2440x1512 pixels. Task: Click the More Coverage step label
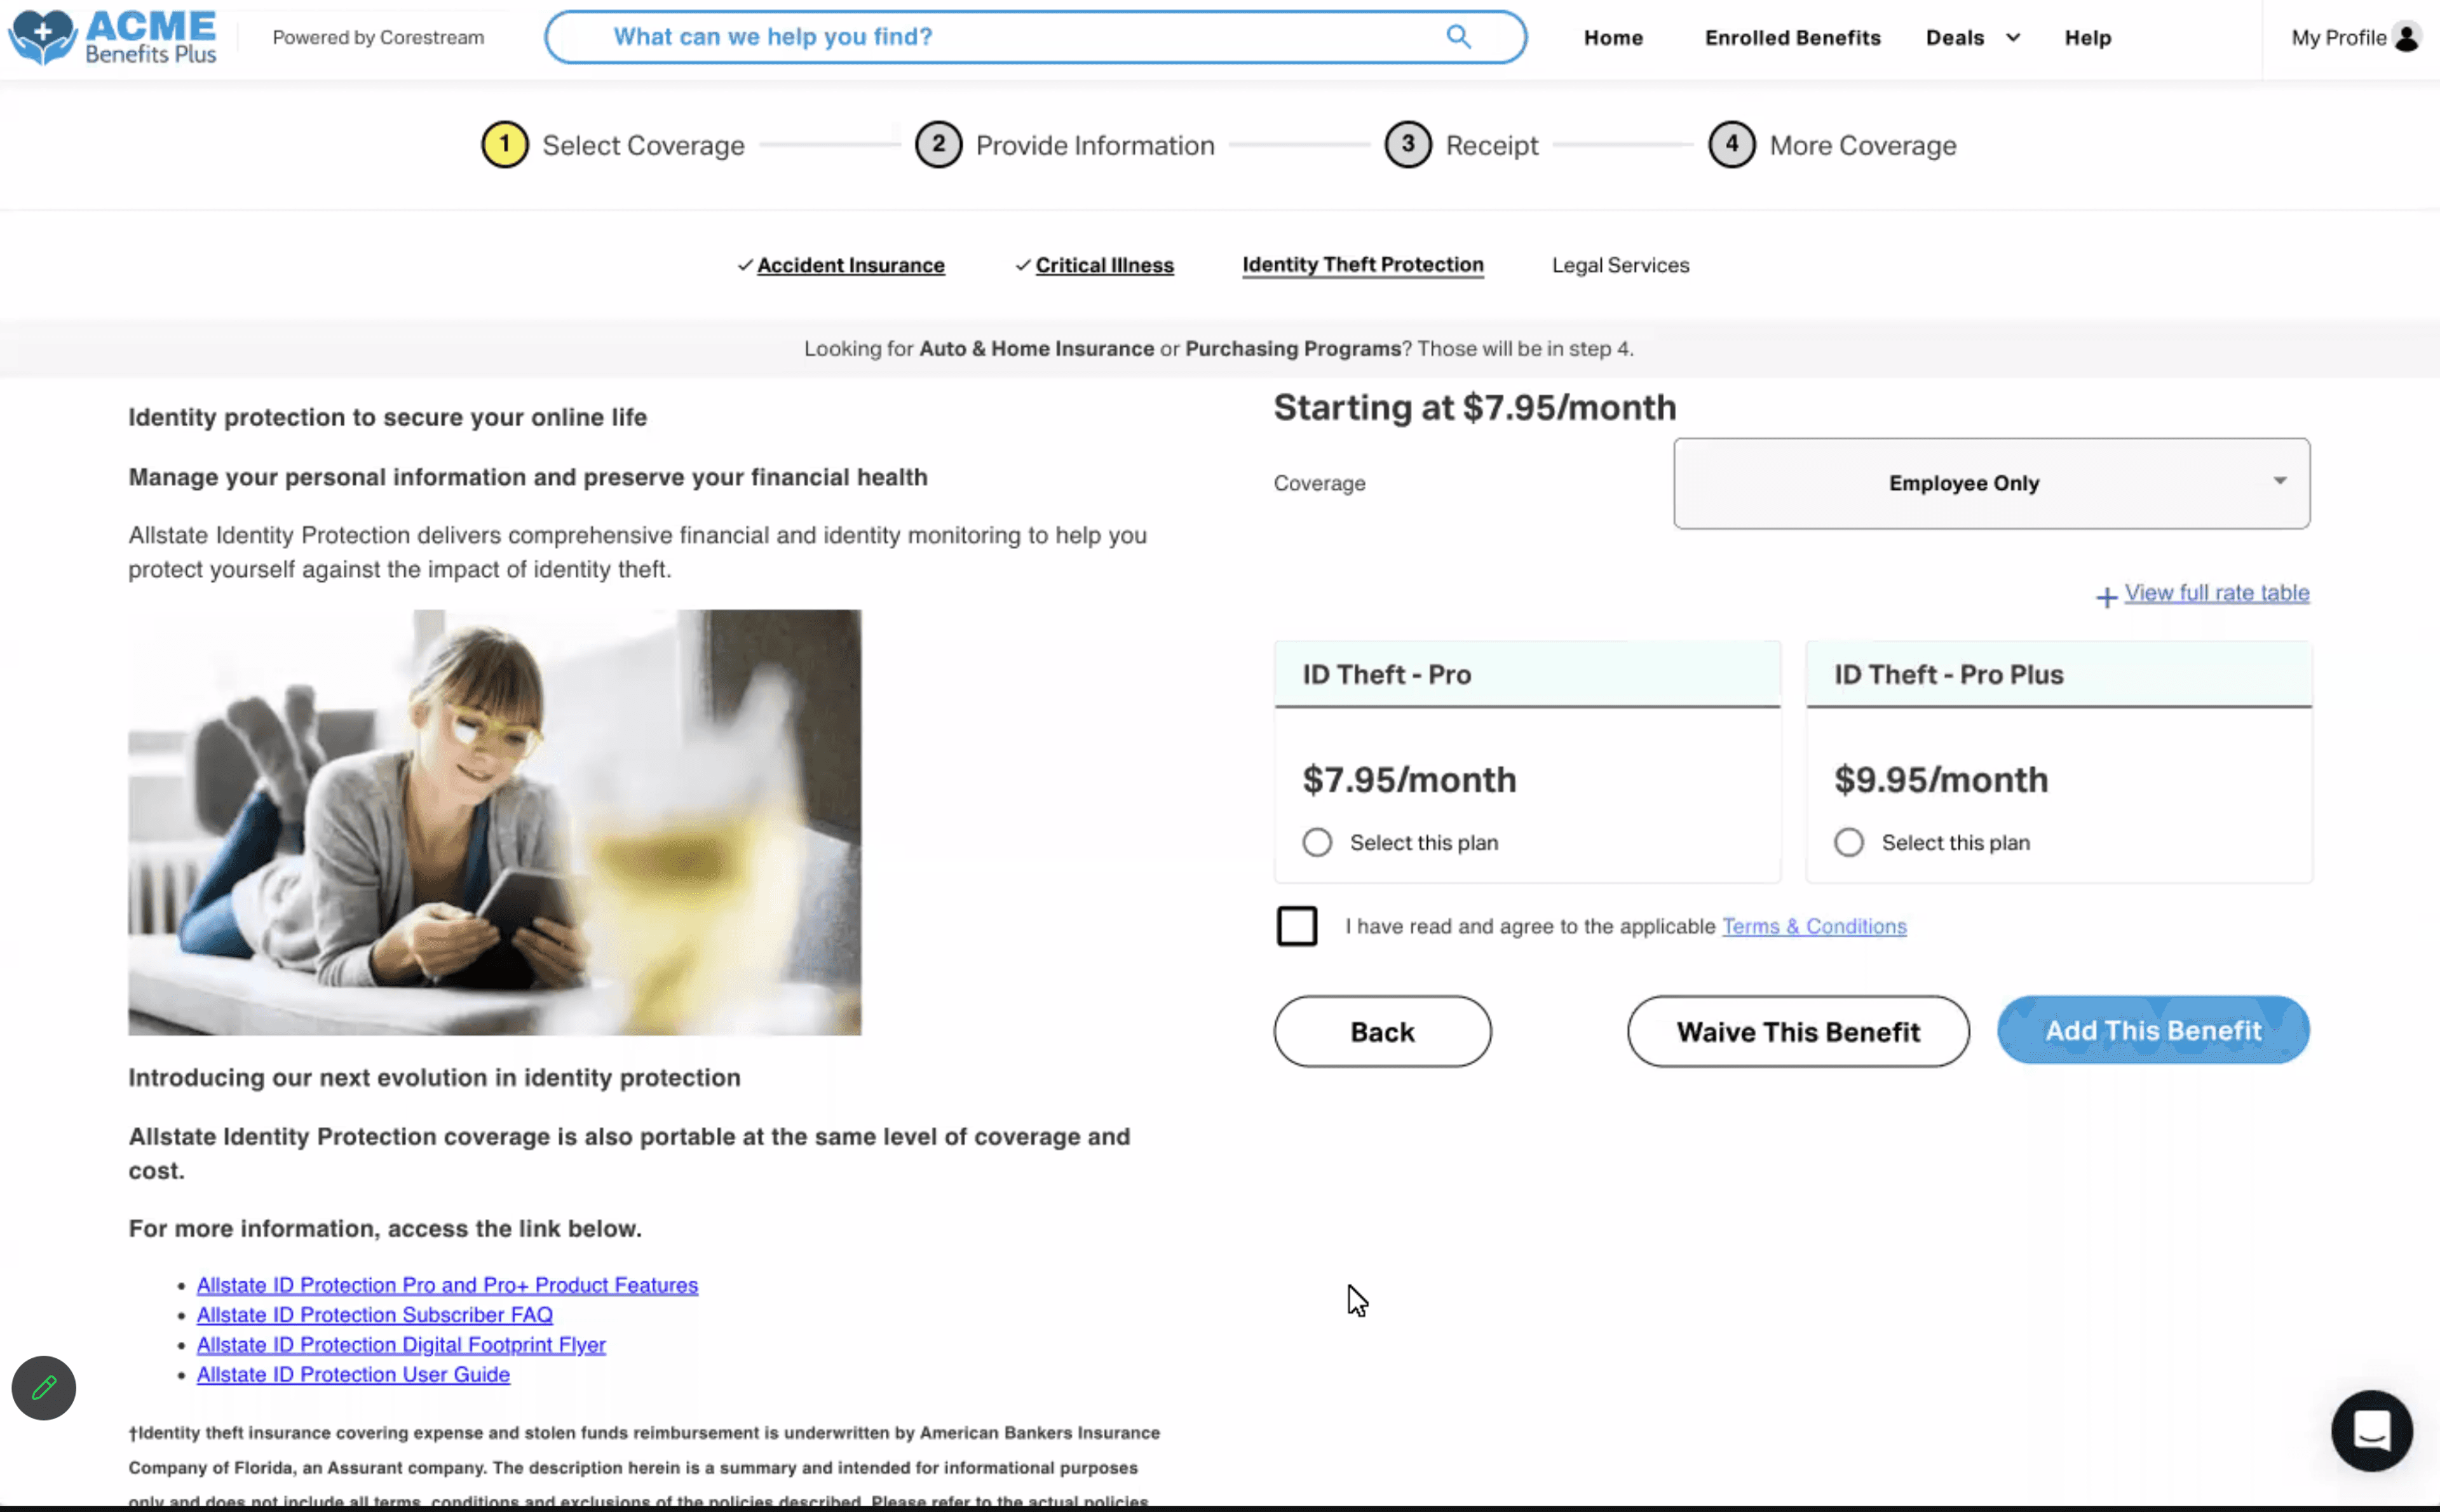click(x=1863, y=146)
